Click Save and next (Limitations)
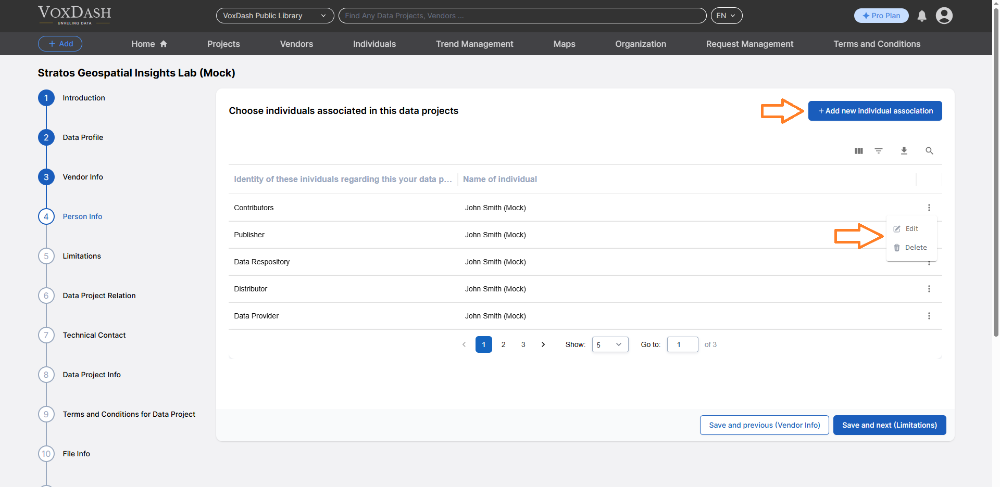The height and width of the screenshot is (487, 1000). click(x=889, y=425)
